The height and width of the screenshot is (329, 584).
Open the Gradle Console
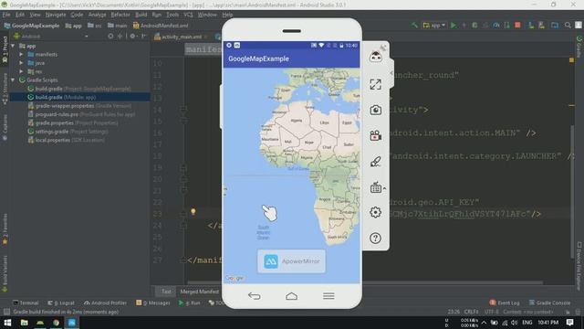[549, 302]
